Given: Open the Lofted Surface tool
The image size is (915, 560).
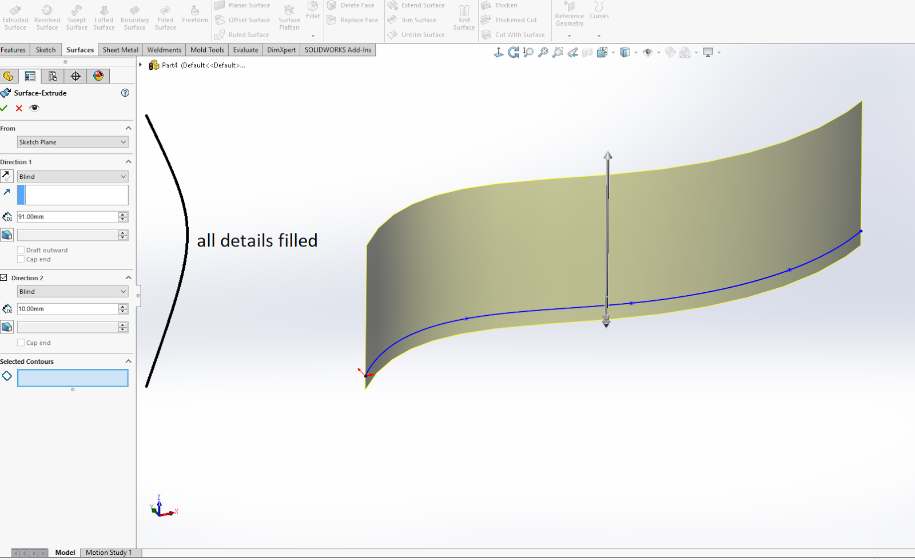Looking at the screenshot, I should (104, 17).
